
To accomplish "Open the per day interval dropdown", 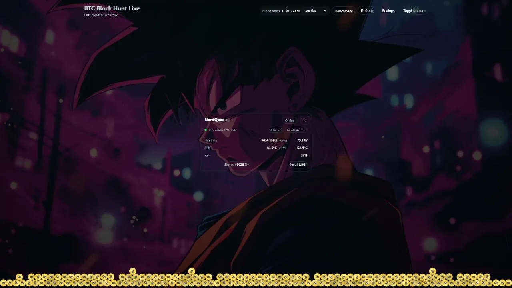I will 316,11.
